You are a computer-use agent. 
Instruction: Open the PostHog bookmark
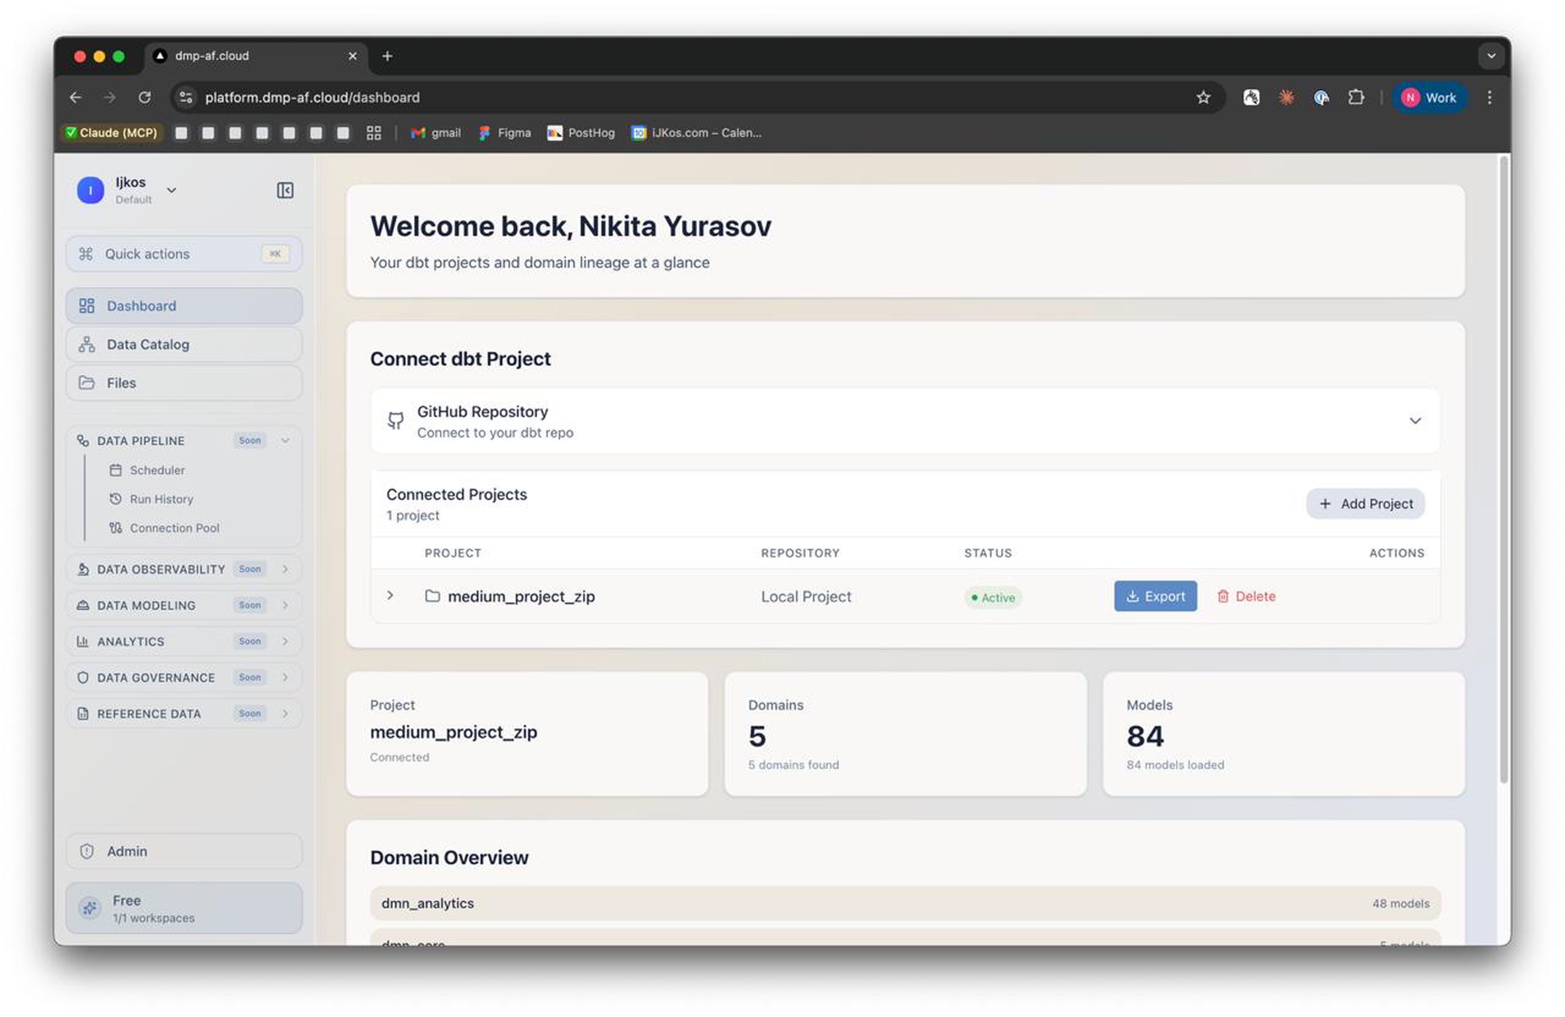point(581,133)
